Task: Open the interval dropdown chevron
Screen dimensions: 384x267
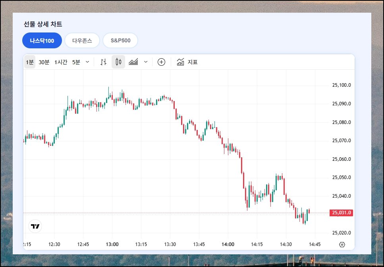Action: point(87,62)
